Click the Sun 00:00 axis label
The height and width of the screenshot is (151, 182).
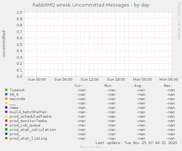pyautogui.click(x=37, y=80)
